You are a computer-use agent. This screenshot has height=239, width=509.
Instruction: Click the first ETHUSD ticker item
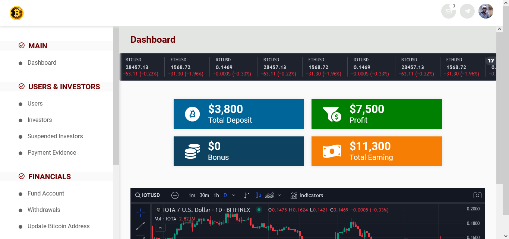pyautogui.click(x=187, y=67)
